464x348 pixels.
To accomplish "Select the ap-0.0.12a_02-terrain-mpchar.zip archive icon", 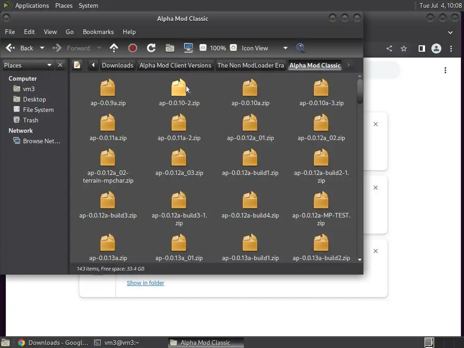I will [108, 157].
